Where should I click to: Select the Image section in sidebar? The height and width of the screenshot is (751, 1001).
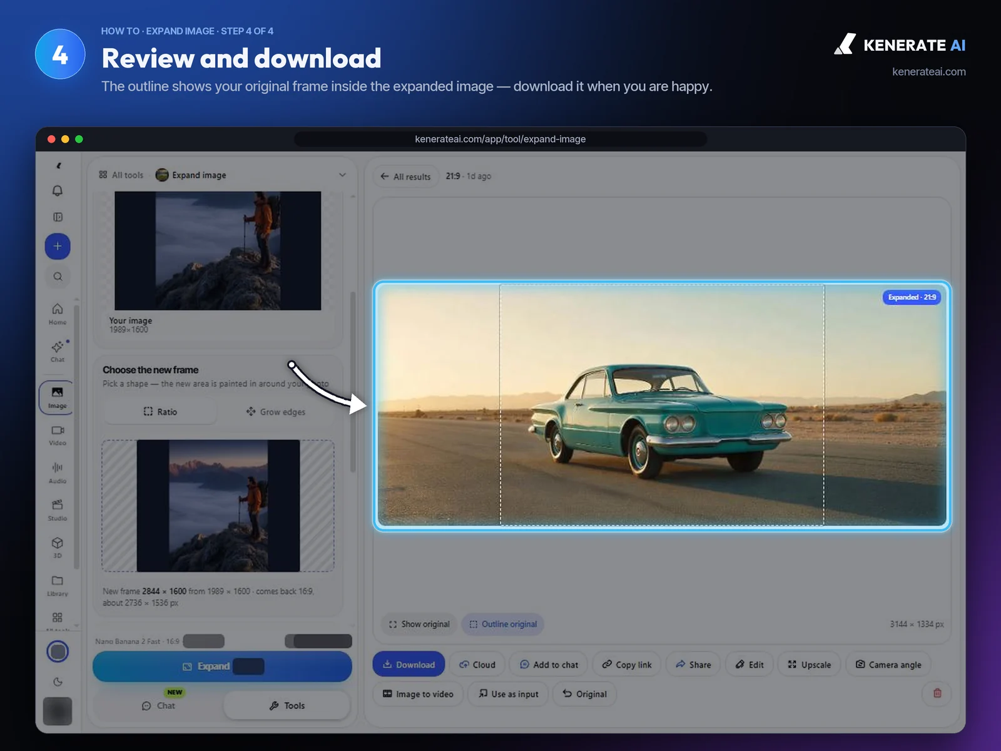57,397
